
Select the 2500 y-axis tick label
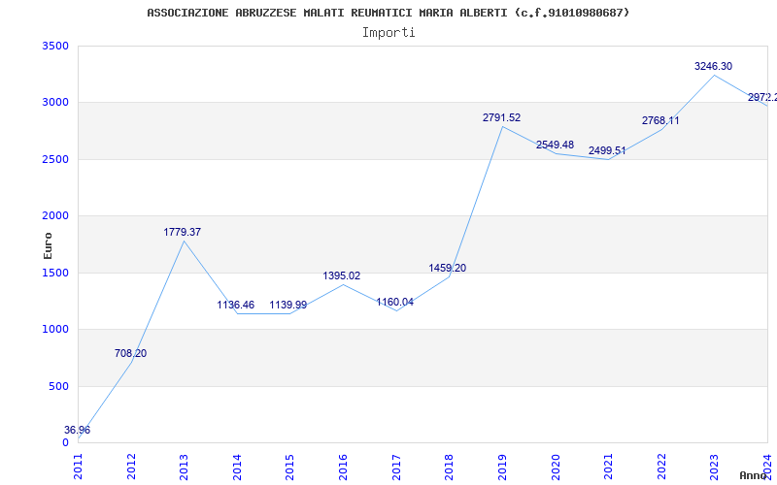click(55, 159)
